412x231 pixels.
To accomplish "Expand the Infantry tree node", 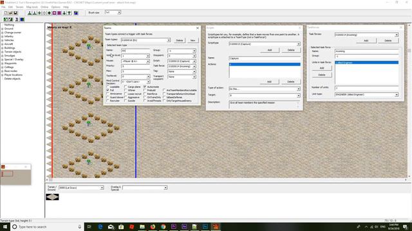I will pos(3,37).
